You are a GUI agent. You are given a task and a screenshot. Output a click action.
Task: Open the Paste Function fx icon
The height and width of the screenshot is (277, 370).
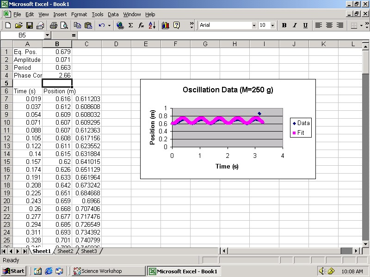(141, 25)
